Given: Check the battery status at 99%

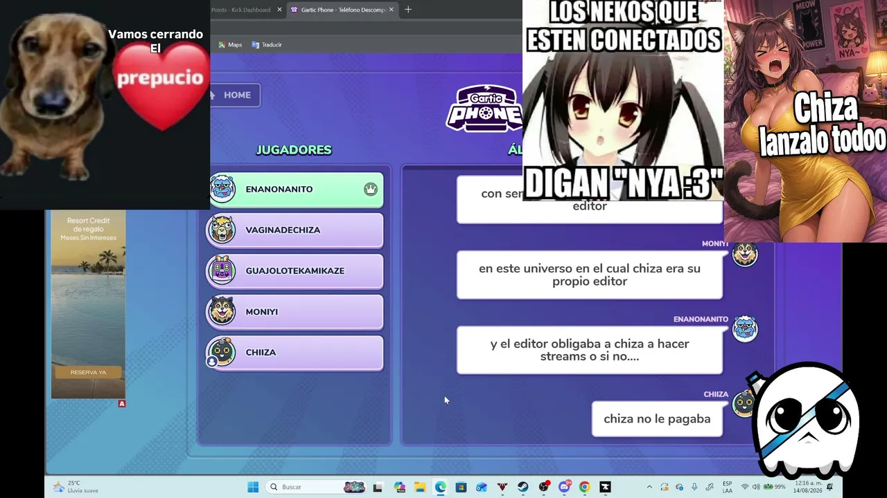Looking at the screenshot, I should (775, 487).
